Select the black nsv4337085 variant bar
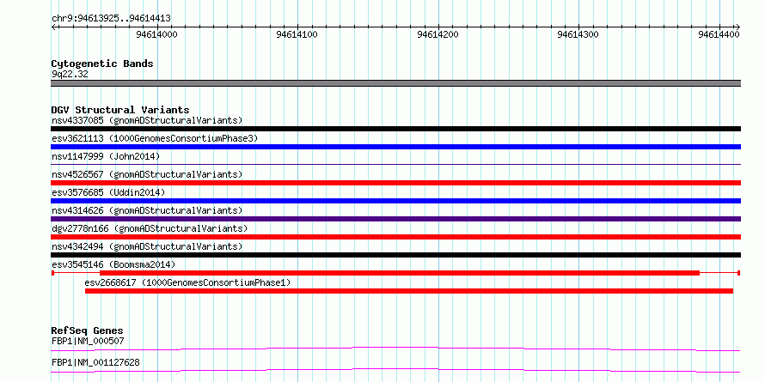 click(395, 129)
